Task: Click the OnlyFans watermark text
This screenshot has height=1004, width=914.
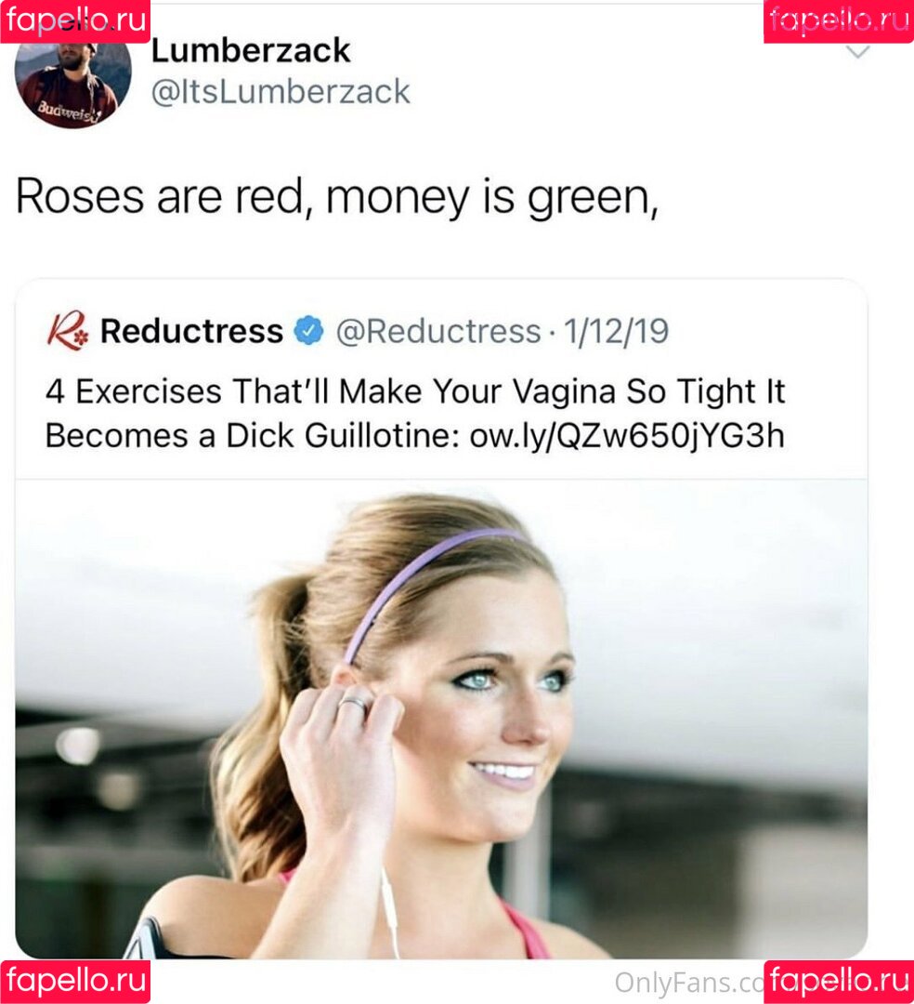Action: tap(689, 983)
